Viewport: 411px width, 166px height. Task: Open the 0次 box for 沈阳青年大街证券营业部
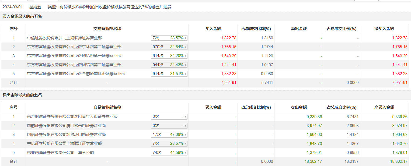pyautogui.click(x=169, y=116)
